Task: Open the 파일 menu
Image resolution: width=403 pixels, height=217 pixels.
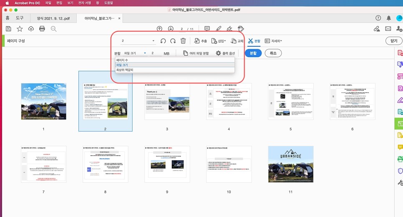Action: point(48,3)
